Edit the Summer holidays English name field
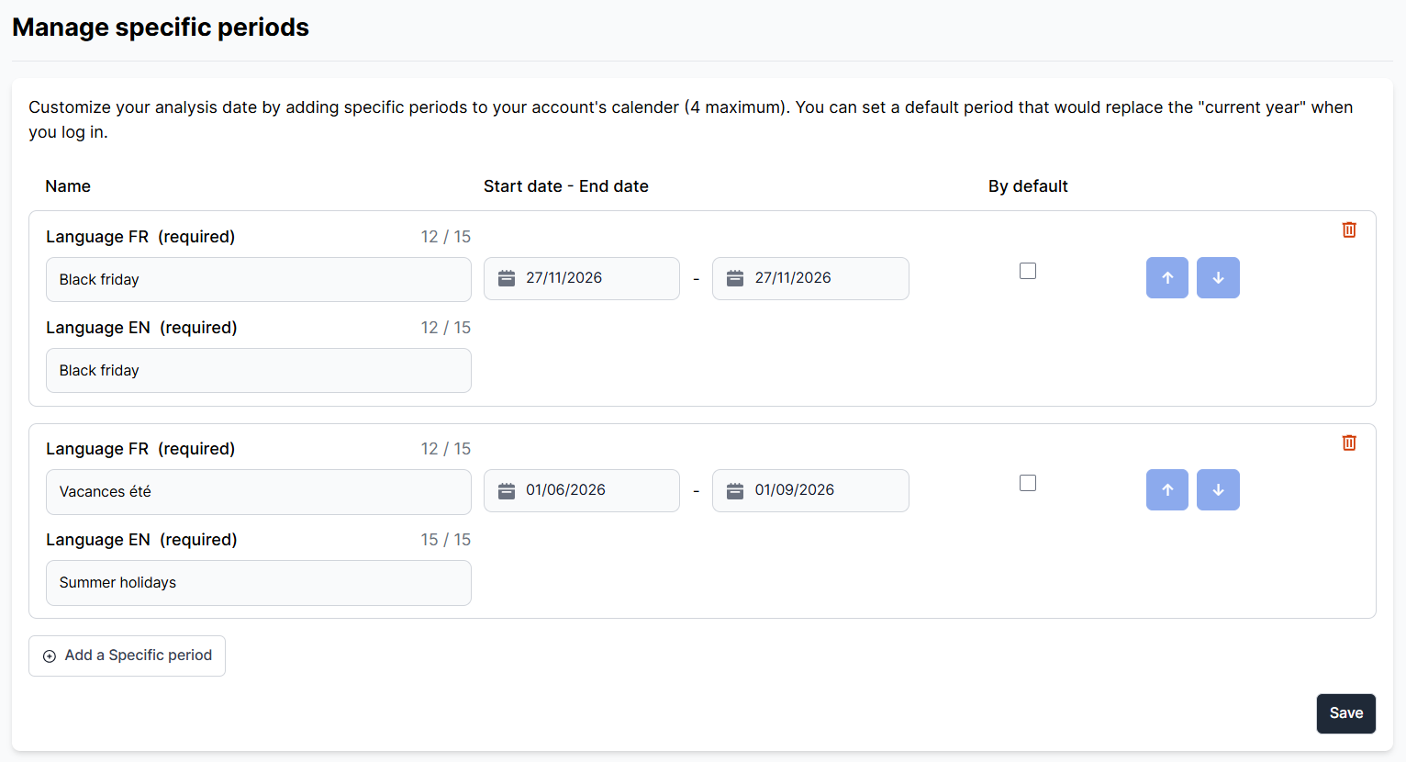Screen dimensions: 1406x762 coord(258,583)
